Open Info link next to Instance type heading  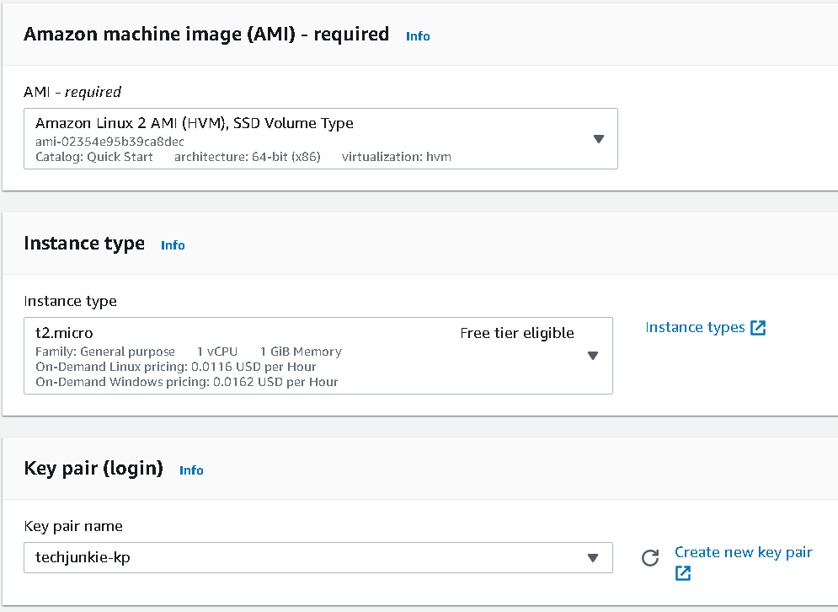point(173,245)
